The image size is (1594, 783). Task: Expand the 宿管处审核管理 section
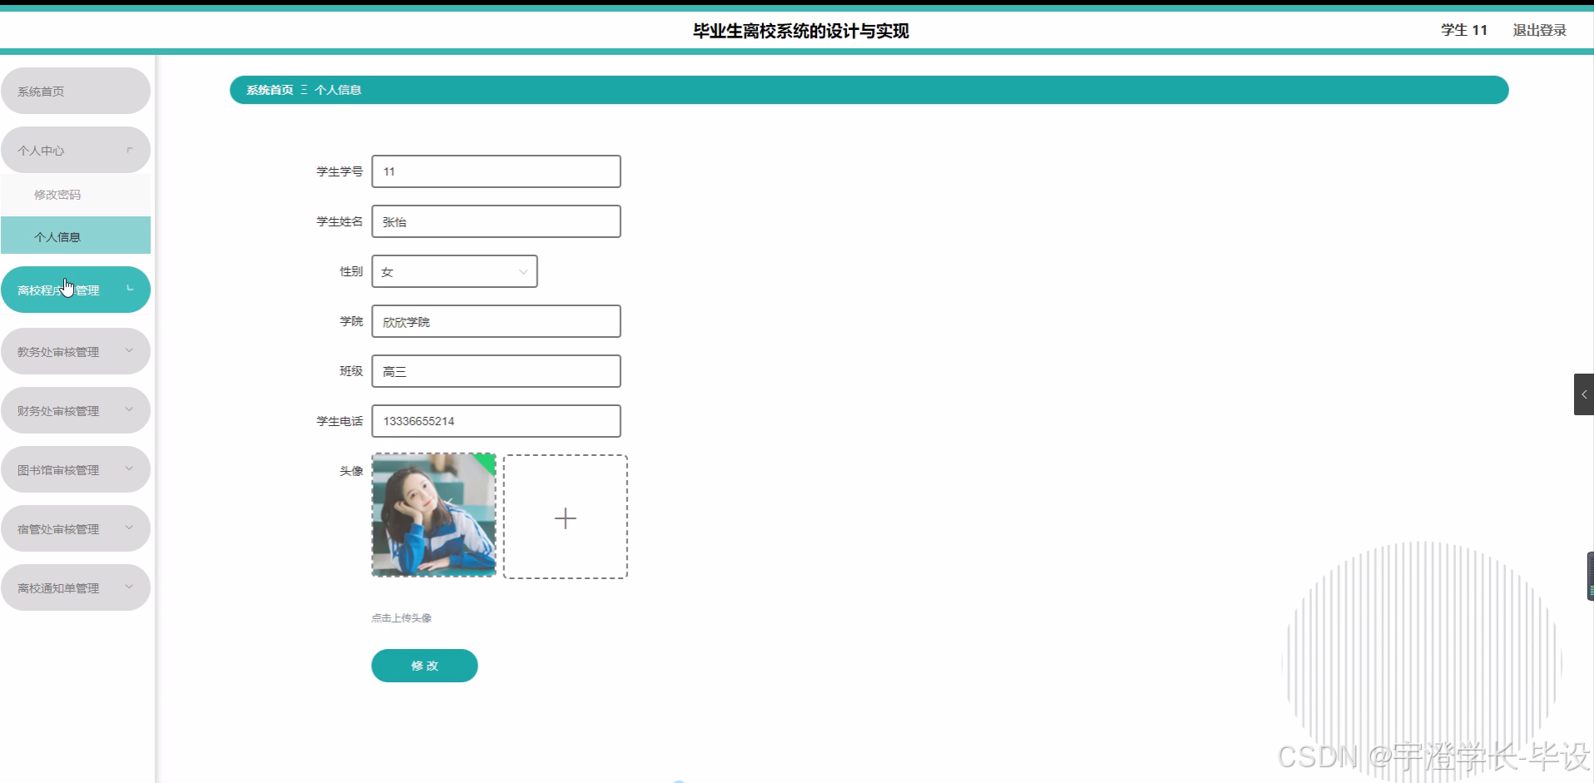coord(76,528)
